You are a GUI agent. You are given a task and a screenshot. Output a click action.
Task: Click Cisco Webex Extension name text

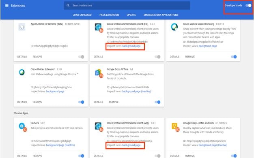coord(43,69)
